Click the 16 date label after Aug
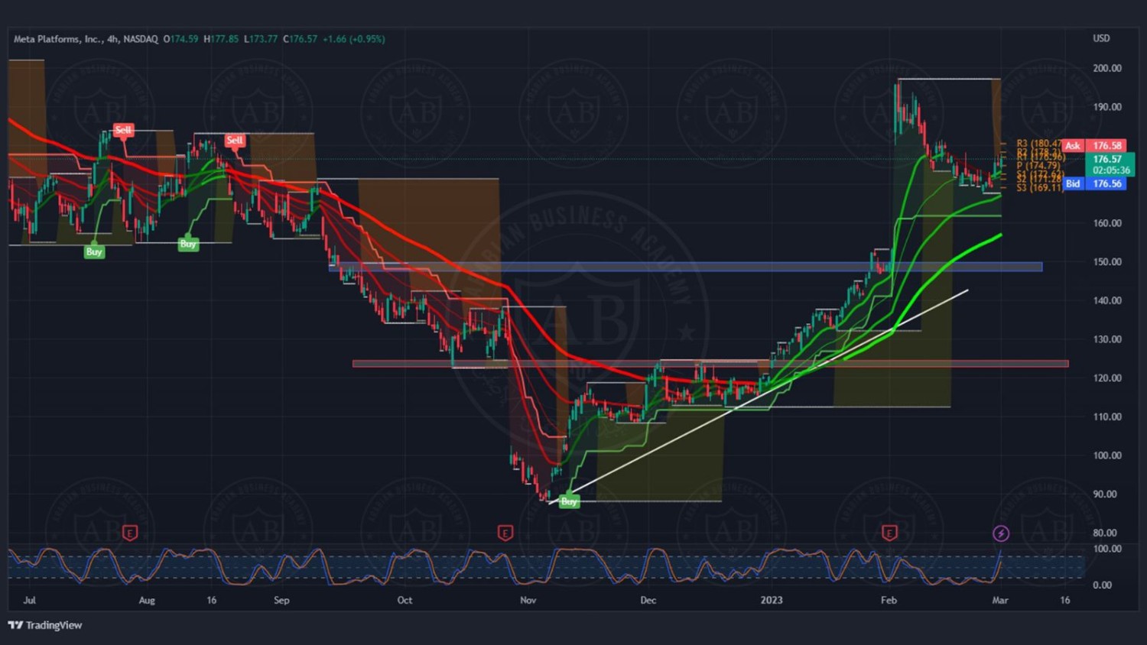Image resolution: width=1147 pixels, height=645 pixels. [212, 600]
